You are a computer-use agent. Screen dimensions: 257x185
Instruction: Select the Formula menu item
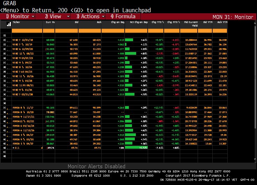tap(123, 16)
